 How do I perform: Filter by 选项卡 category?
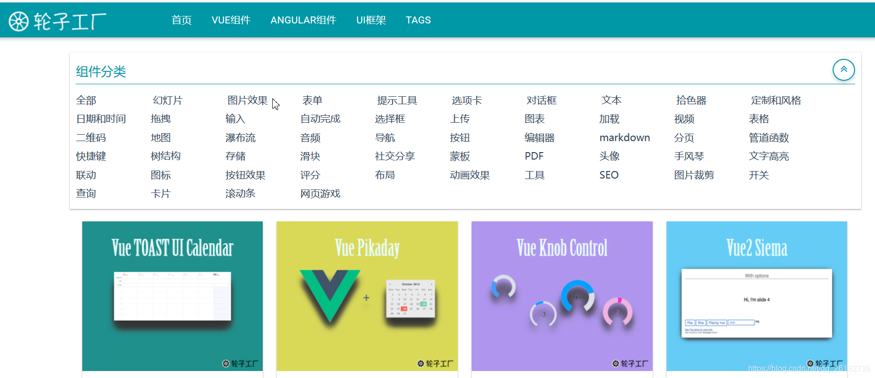tap(467, 100)
